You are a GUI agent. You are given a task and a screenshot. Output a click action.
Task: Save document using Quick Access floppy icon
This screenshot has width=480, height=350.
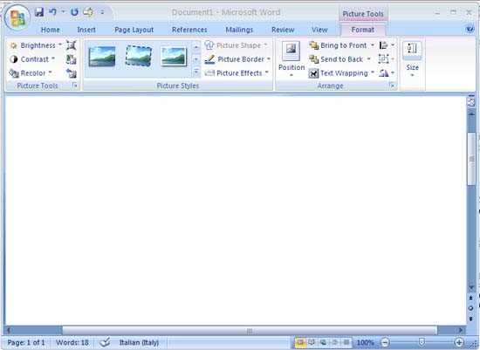[39, 12]
